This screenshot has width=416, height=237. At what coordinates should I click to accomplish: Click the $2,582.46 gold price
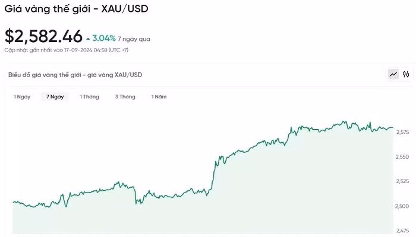tap(43, 37)
